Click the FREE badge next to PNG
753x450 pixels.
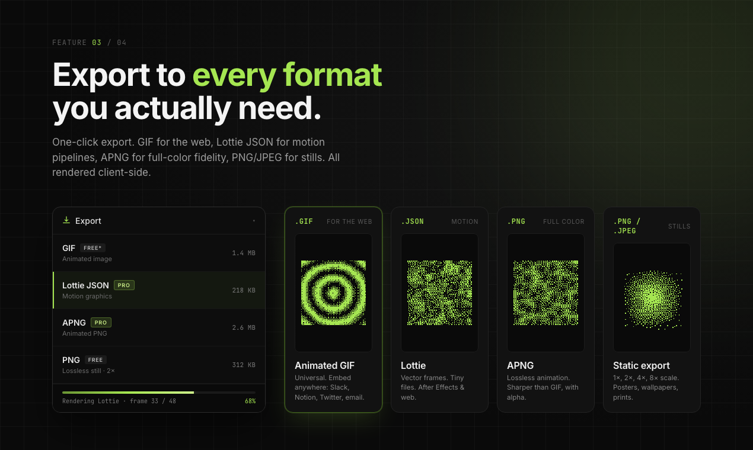point(95,360)
